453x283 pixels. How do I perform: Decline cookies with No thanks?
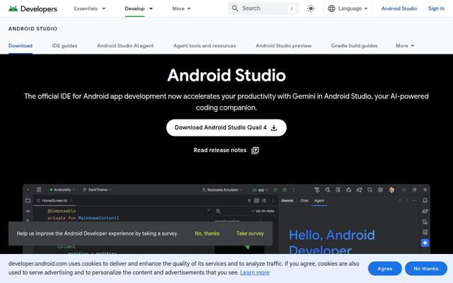[426, 269]
